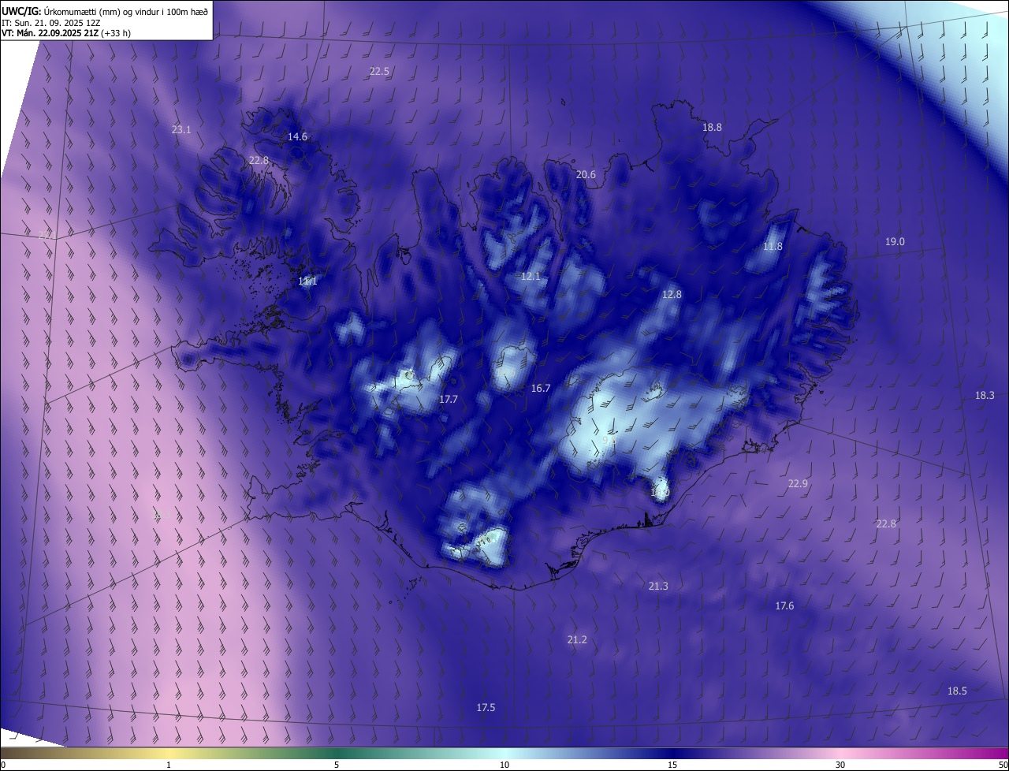
Task: Click the 11.8 value on the map
Action: click(773, 246)
